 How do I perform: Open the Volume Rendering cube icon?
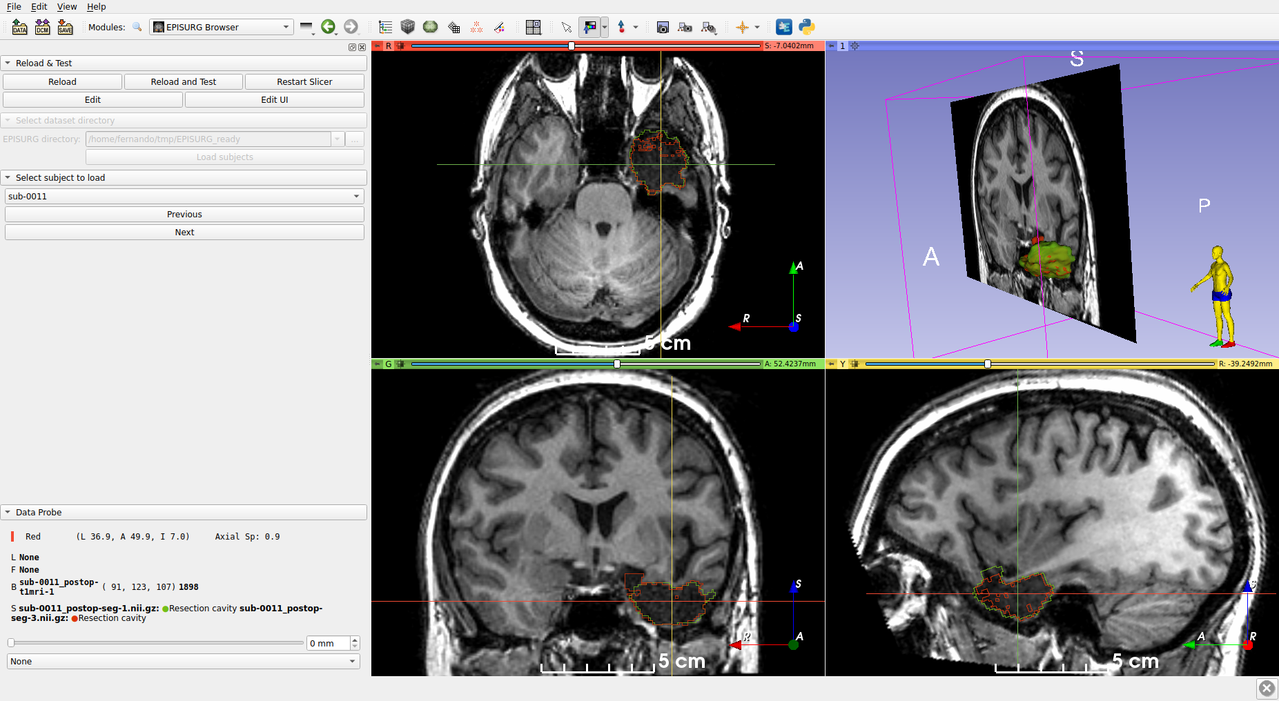pyautogui.click(x=408, y=27)
